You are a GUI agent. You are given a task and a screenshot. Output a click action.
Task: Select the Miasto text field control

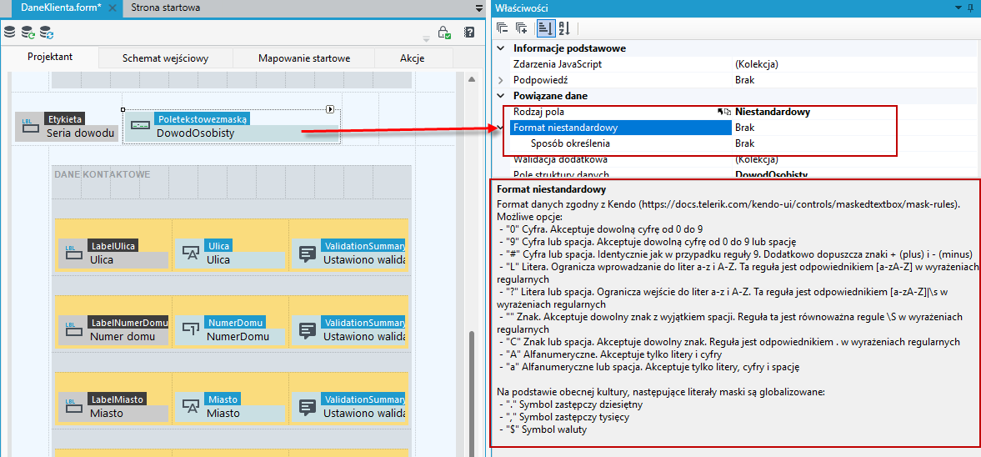coord(230,407)
